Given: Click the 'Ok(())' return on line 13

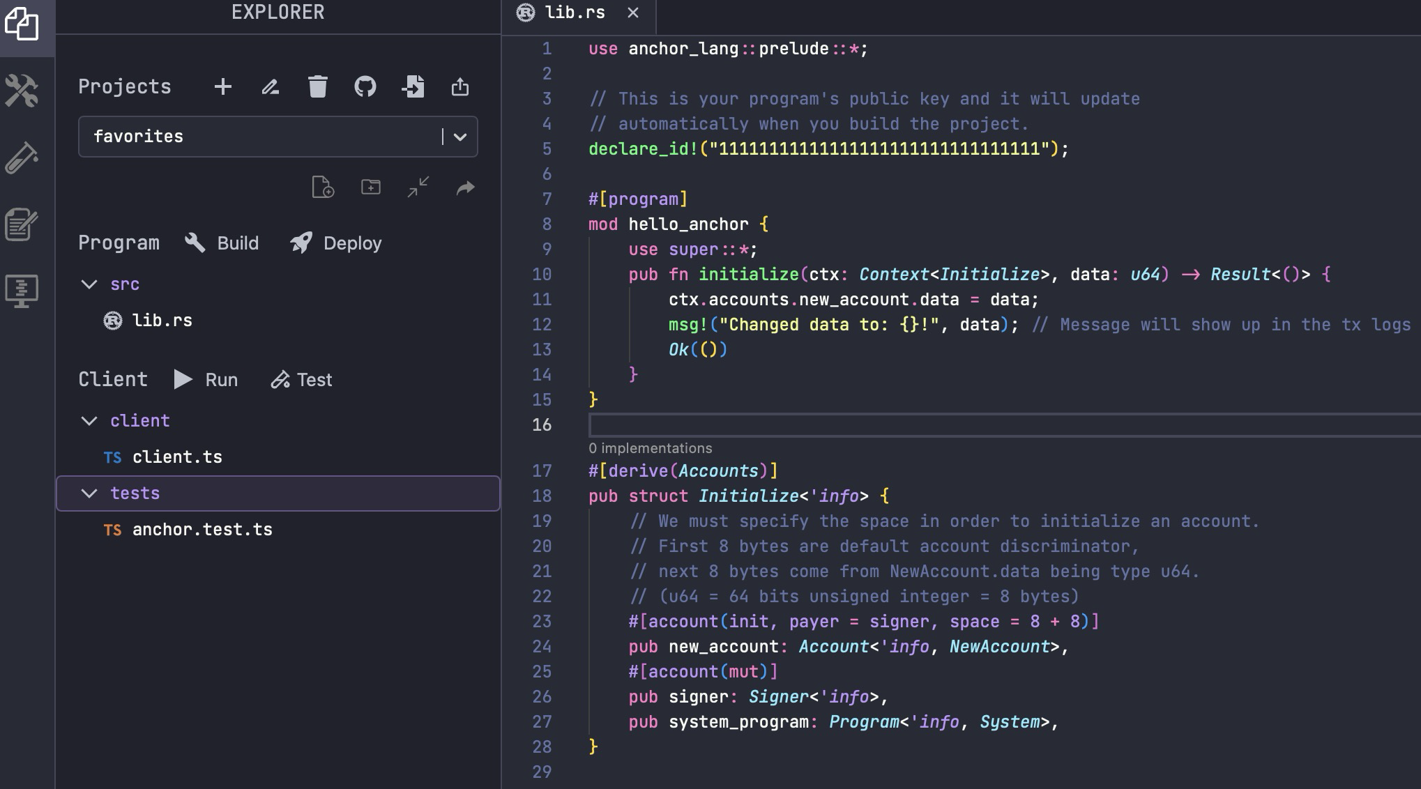Looking at the screenshot, I should pos(698,350).
